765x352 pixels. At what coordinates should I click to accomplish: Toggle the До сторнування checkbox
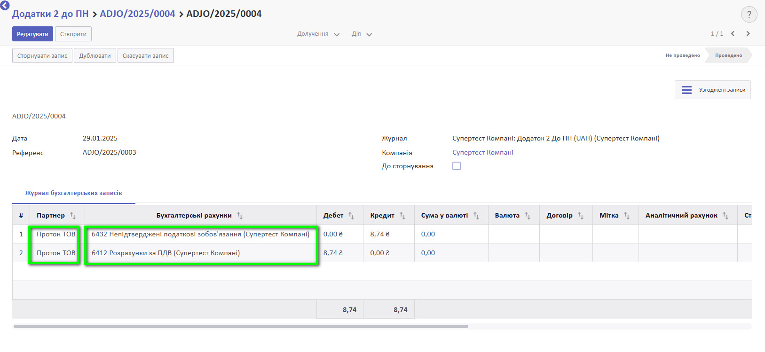(x=457, y=166)
